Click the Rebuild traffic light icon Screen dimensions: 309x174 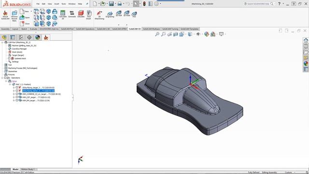pos(144,4)
